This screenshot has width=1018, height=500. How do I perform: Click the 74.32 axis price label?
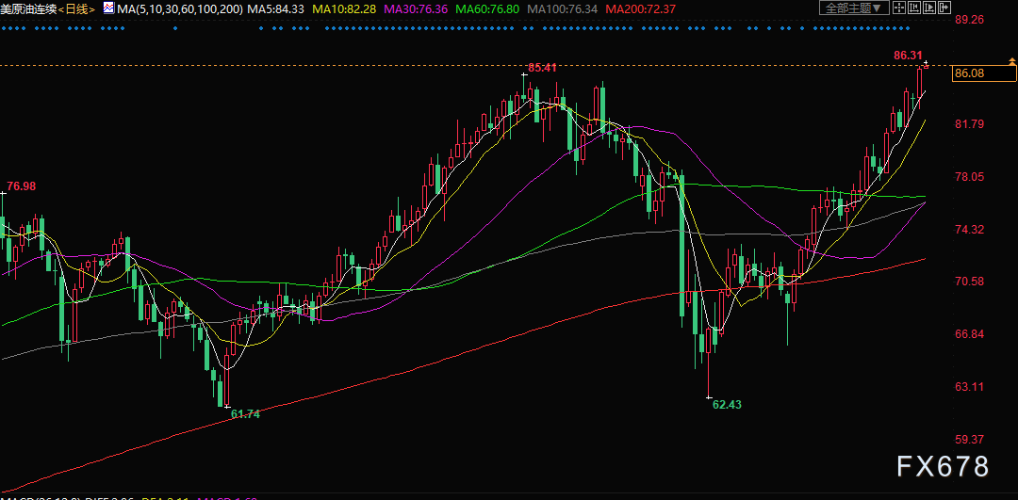coord(970,229)
